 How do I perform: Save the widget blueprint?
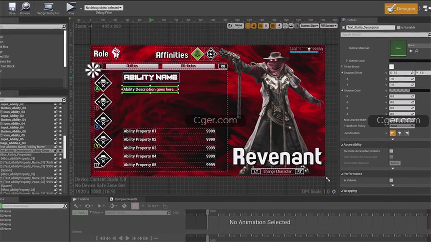12,8
